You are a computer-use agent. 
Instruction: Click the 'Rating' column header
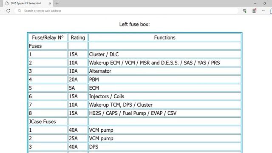(x=78, y=37)
